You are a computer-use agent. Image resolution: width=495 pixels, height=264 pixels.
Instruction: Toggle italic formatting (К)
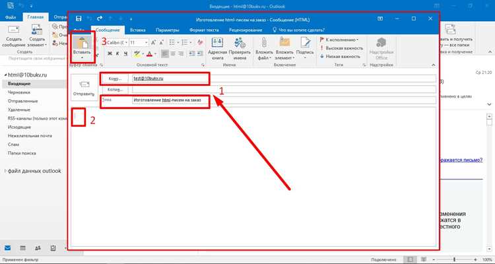click(117, 53)
